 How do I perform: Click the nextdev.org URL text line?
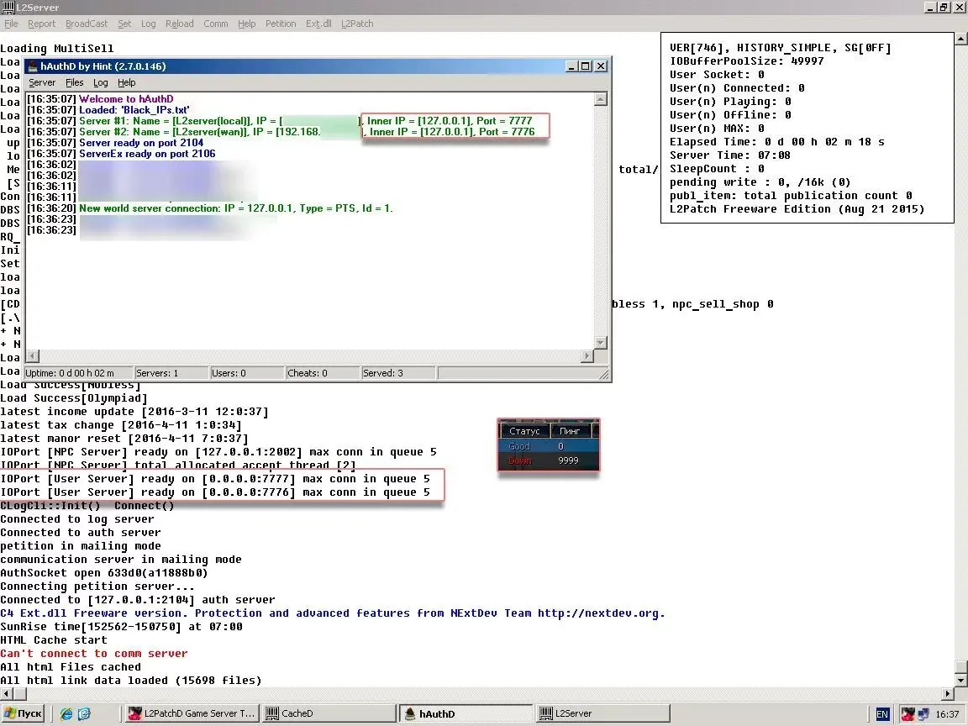(333, 613)
